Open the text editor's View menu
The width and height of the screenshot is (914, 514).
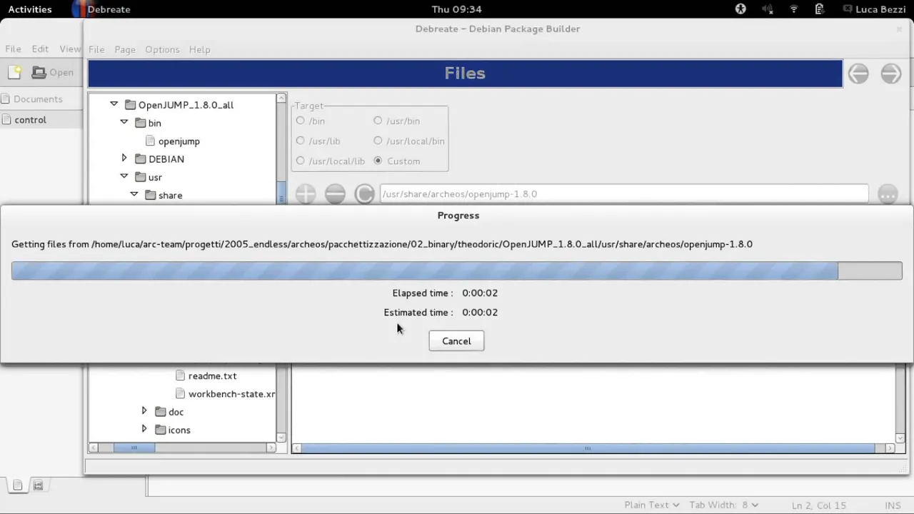tap(70, 49)
